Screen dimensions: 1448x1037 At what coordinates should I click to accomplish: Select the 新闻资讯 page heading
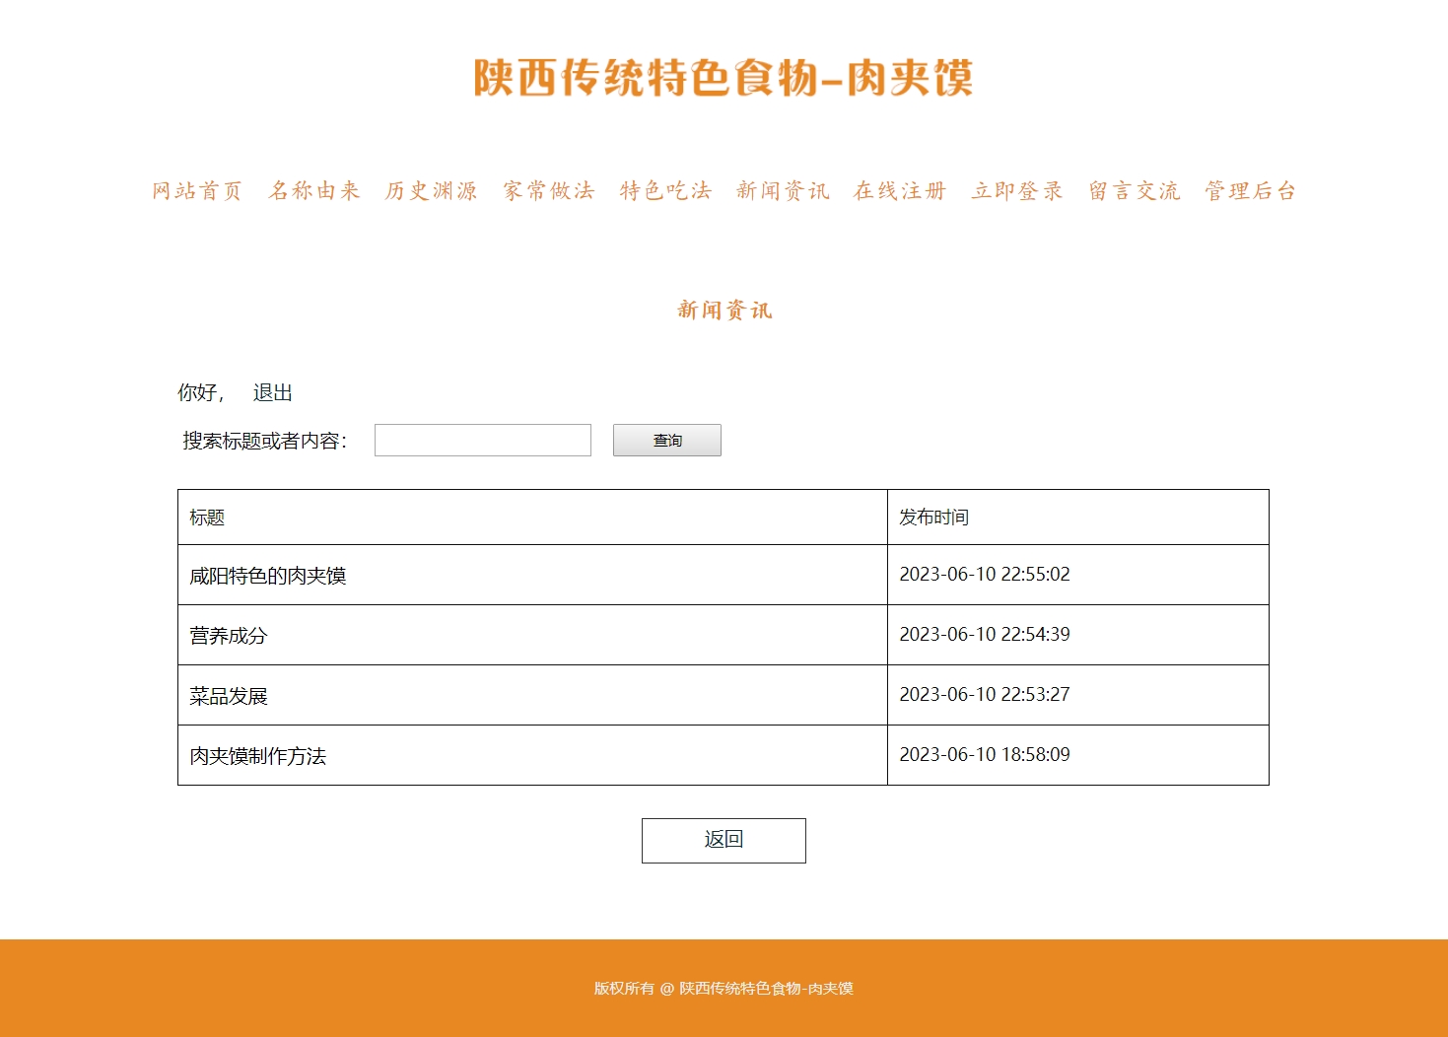[724, 311]
